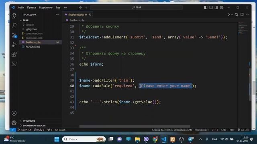Open composer.json in the explorer
Viewport: 257px width, 144px height.
point(34,34)
